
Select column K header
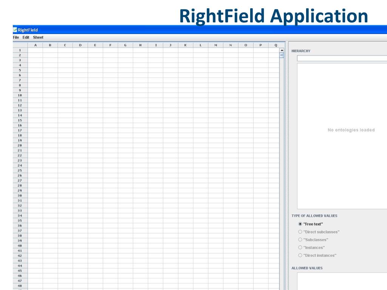pos(186,45)
